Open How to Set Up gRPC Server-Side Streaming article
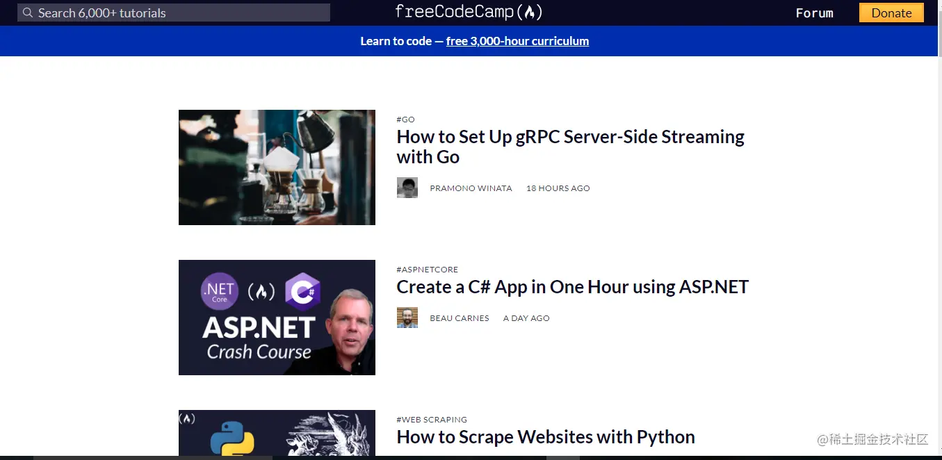The width and height of the screenshot is (942, 460). [x=570, y=147]
